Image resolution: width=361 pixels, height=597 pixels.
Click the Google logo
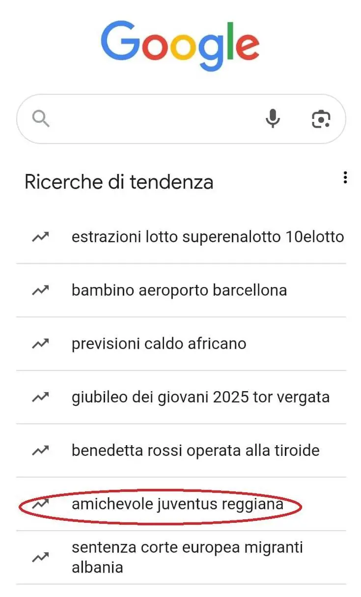pos(180,46)
